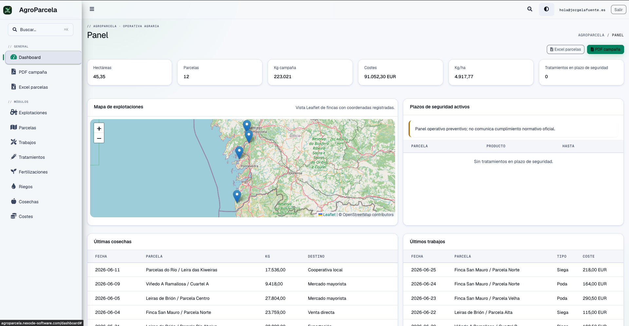Click the Excel parcelas export button
The height and width of the screenshot is (326, 629).
tap(565, 49)
